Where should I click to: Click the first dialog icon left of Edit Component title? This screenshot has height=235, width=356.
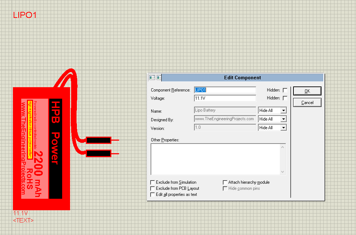pyautogui.click(x=152, y=77)
